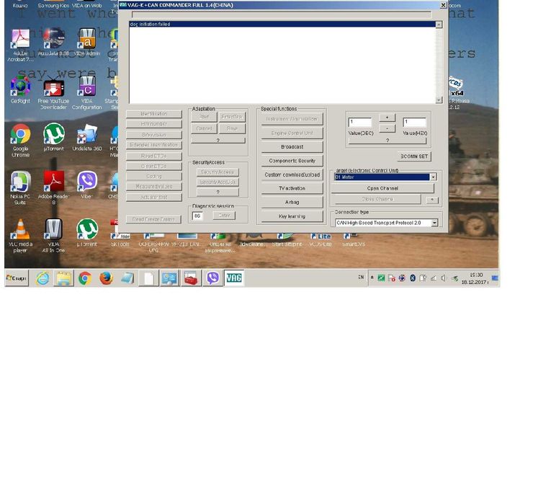Launch Viber from the desktop icon
Screen dimensions: 551x504
tap(87, 185)
